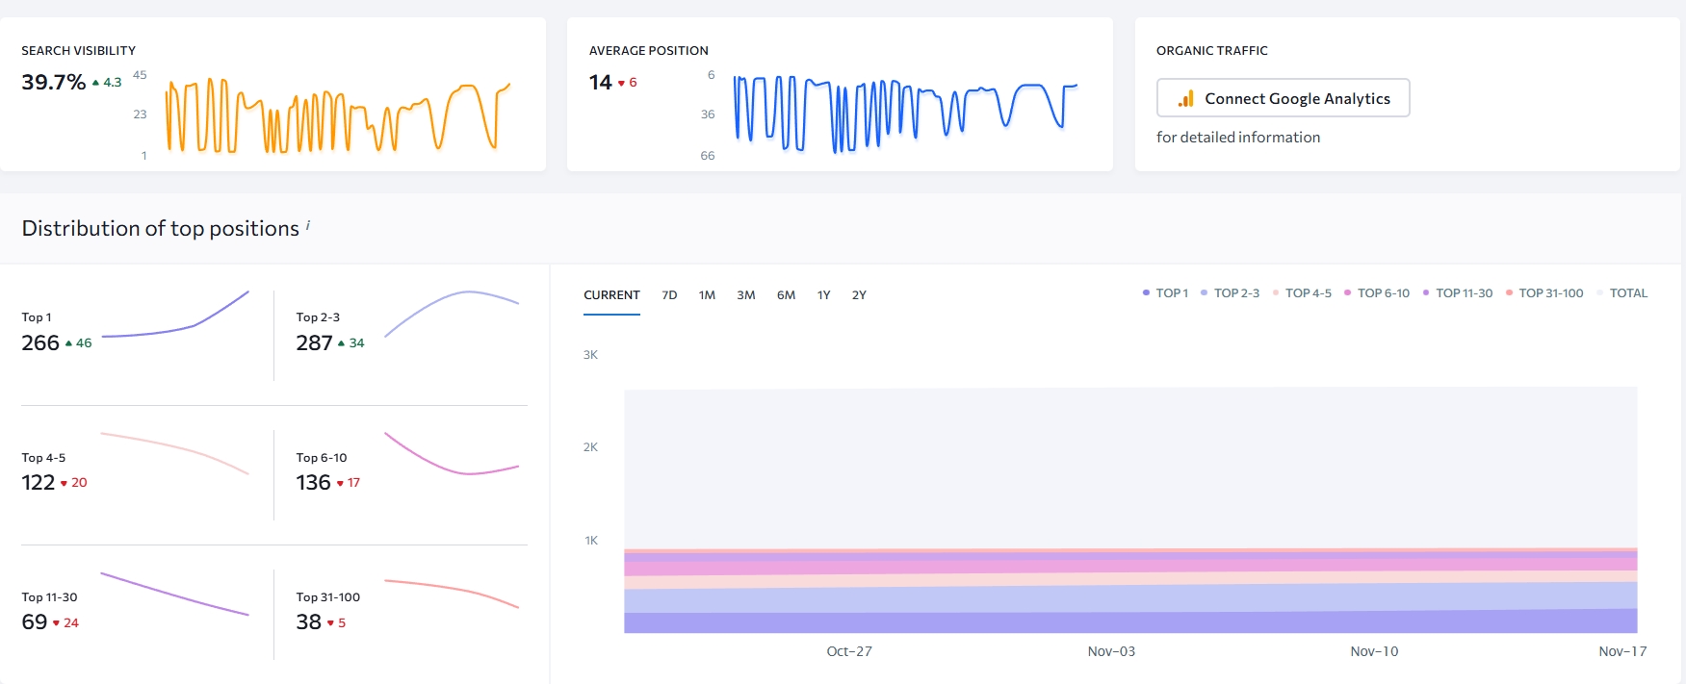Click the green up arrow next to 39.7%
The image size is (1686, 684).
[96, 83]
